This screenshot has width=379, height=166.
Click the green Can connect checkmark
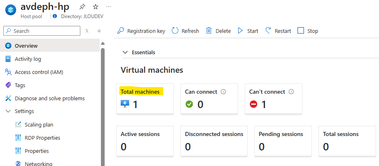tap(189, 104)
